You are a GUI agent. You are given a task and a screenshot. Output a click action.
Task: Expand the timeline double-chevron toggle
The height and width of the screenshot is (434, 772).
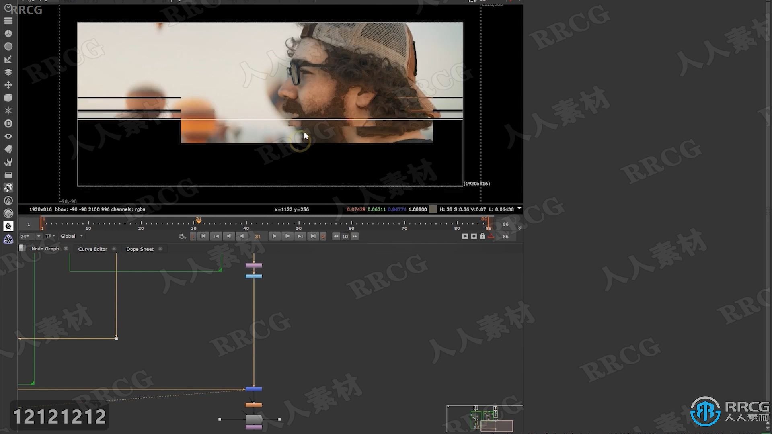519,228
